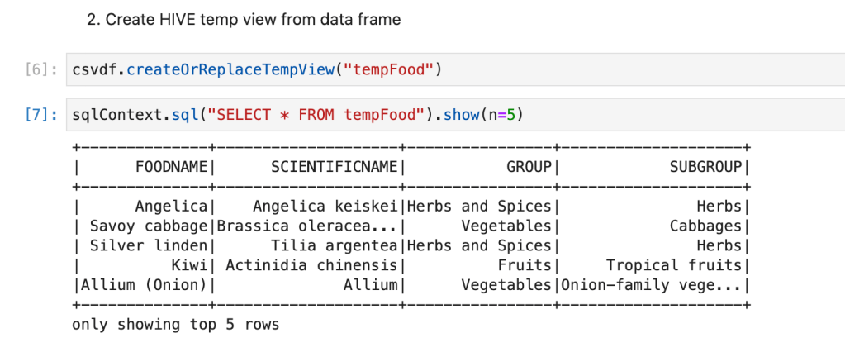Select the [7] cell prompt
Image resolution: width=845 pixels, height=352 pixels.
tap(38, 116)
